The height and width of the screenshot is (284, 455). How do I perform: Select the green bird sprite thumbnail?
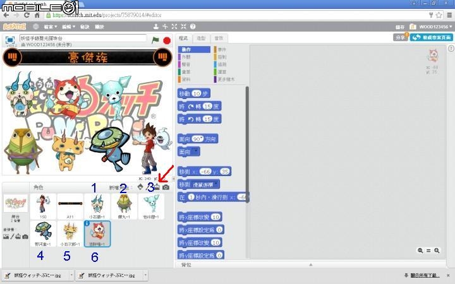[x=124, y=206]
